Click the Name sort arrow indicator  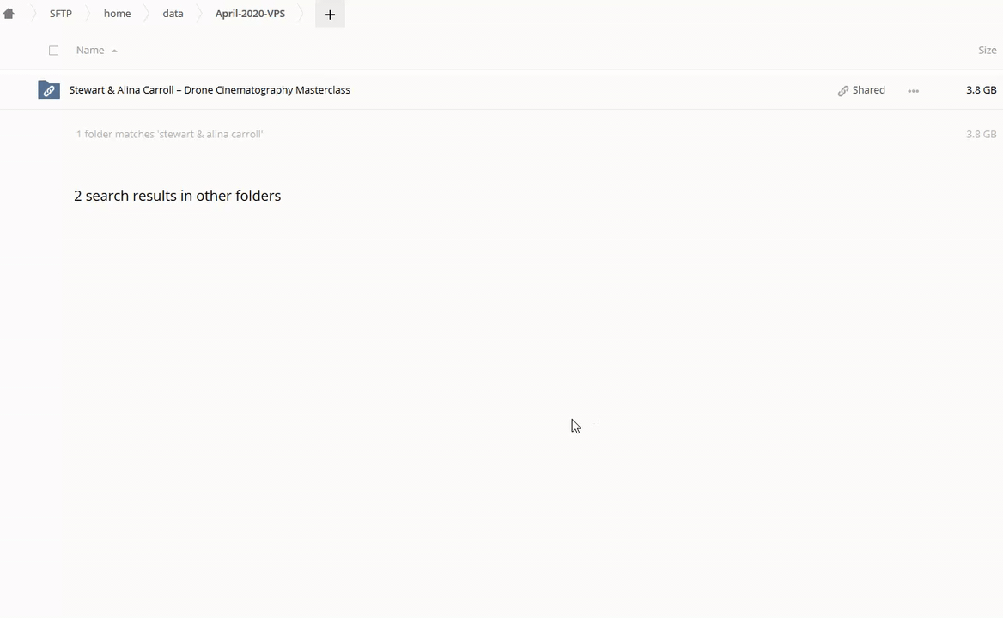pyautogui.click(x=114, y=51)
